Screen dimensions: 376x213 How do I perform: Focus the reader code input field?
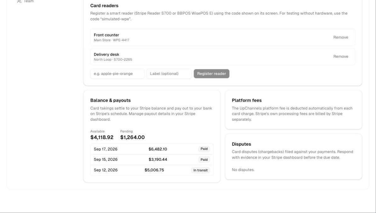pyautogui.click(x=117, y=74)
